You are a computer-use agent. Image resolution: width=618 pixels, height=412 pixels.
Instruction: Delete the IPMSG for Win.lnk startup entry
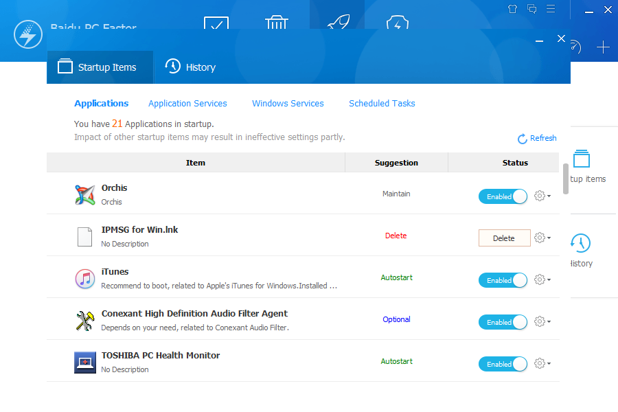coord(504,238)
